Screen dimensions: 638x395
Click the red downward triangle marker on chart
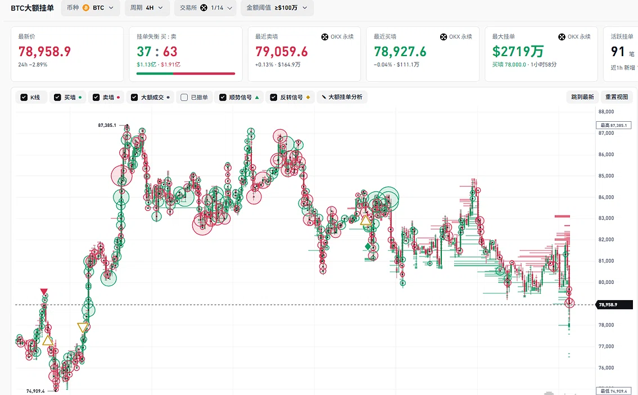coord(44,292)
